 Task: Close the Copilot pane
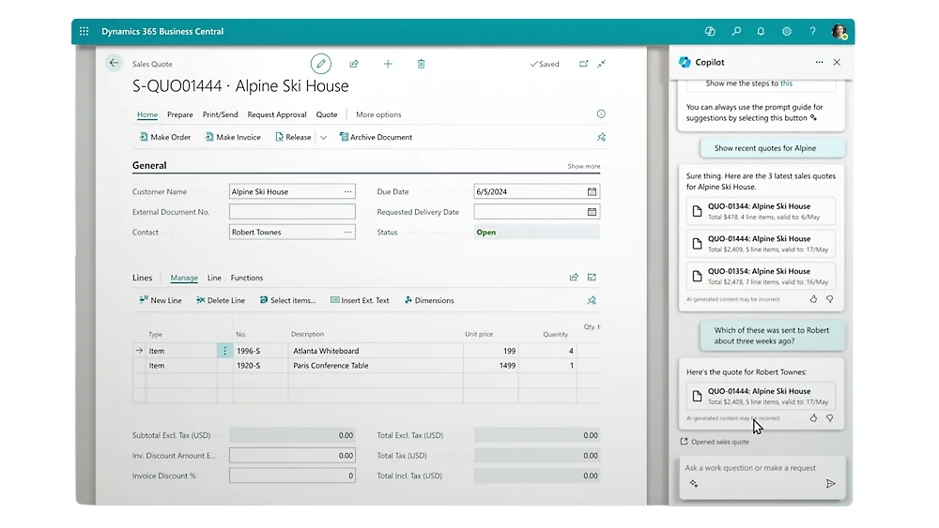837,62
